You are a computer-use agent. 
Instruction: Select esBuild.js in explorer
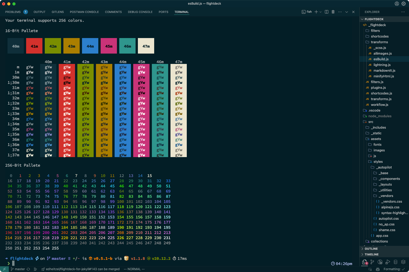coord(384,59)
